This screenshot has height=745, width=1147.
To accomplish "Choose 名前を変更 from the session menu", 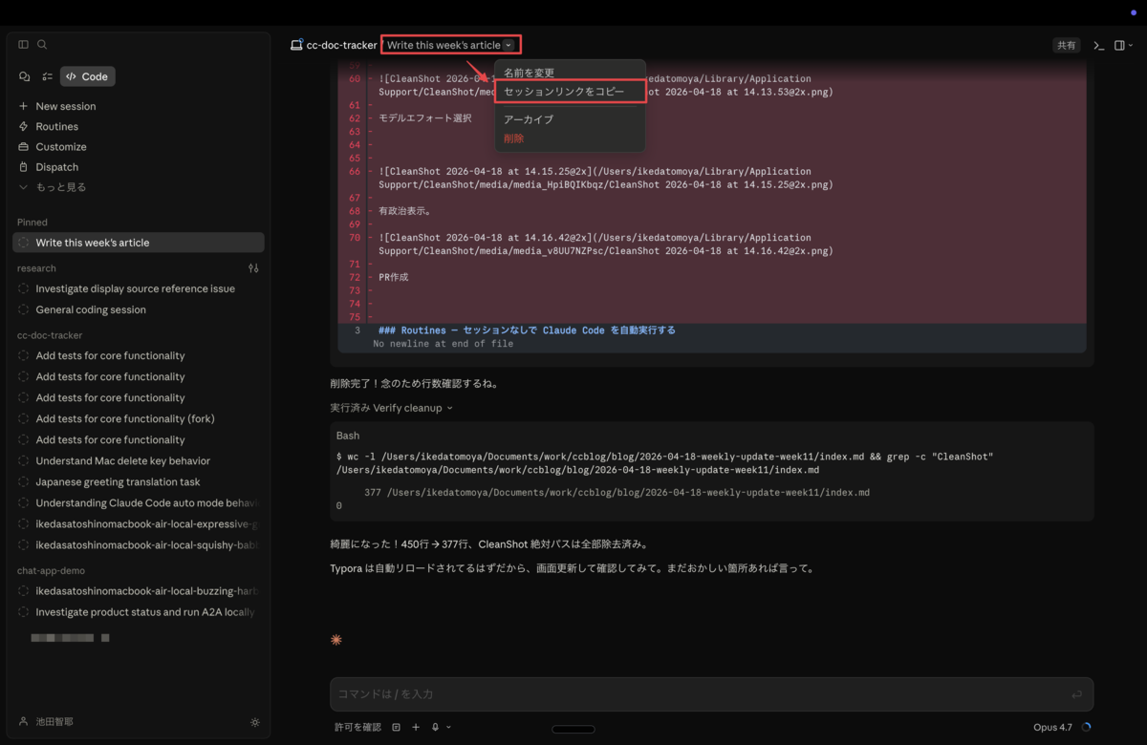I will coord(529,73).
